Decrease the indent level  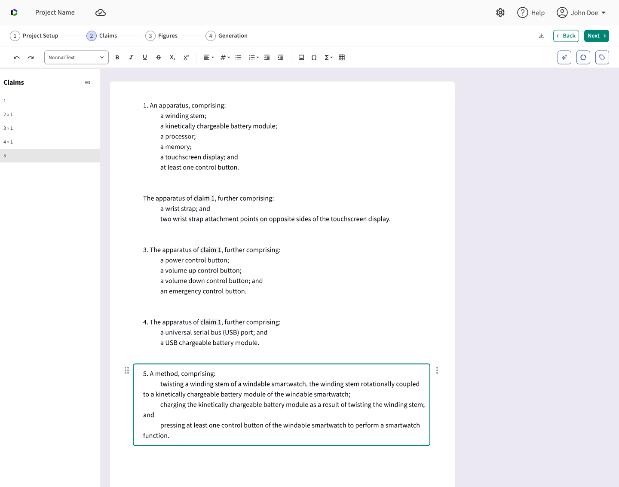267,58
